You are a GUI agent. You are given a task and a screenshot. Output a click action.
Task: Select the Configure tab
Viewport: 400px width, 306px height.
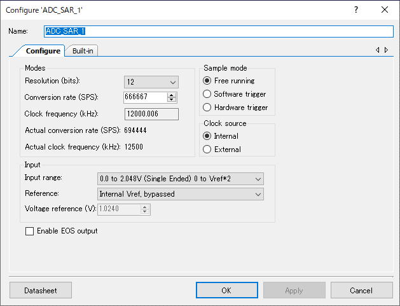click(43, 51)
